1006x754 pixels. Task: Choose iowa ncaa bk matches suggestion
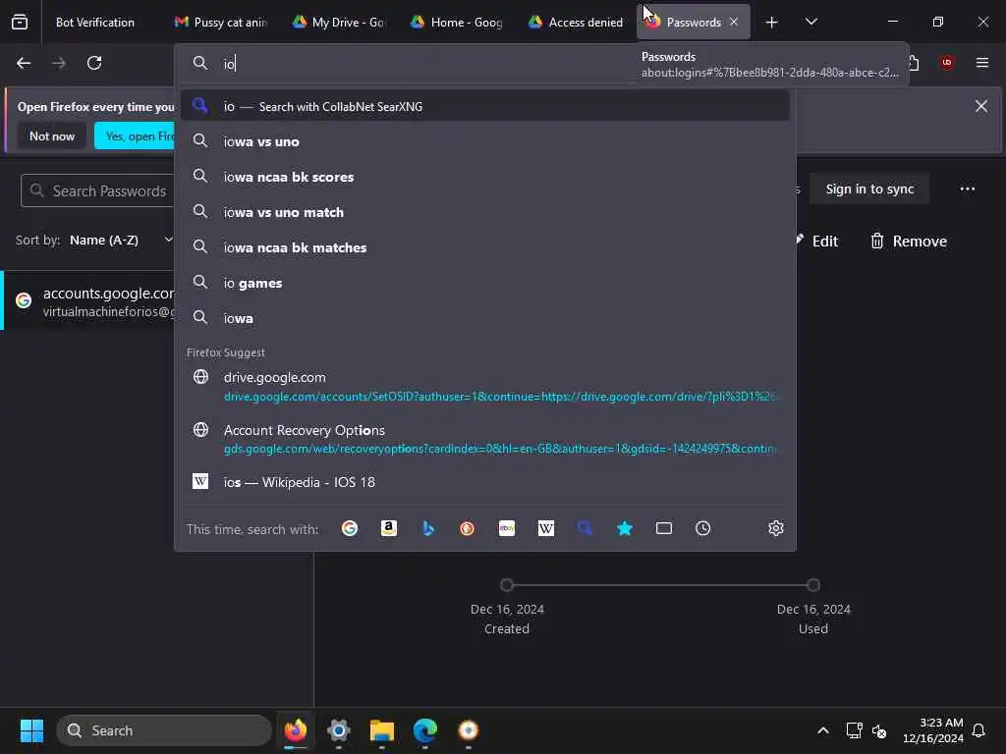coord(485,247)
